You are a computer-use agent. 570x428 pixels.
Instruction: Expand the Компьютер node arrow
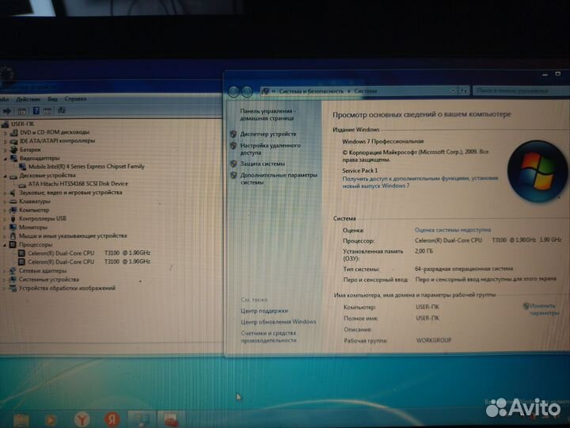6,210
